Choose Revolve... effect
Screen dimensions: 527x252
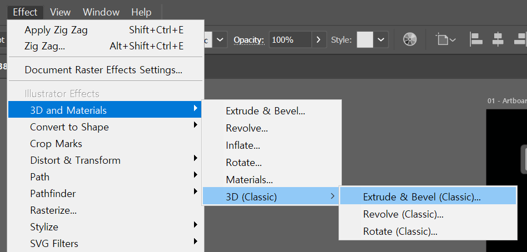[x=272, y=128]
